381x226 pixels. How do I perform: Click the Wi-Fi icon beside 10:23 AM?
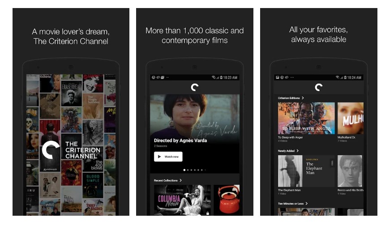tap(214, 77)
